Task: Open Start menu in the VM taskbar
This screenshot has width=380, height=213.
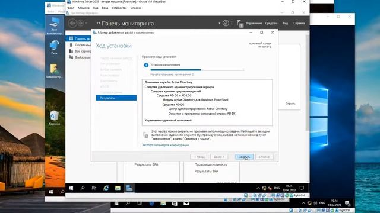Action: click(x=71, y=188)
